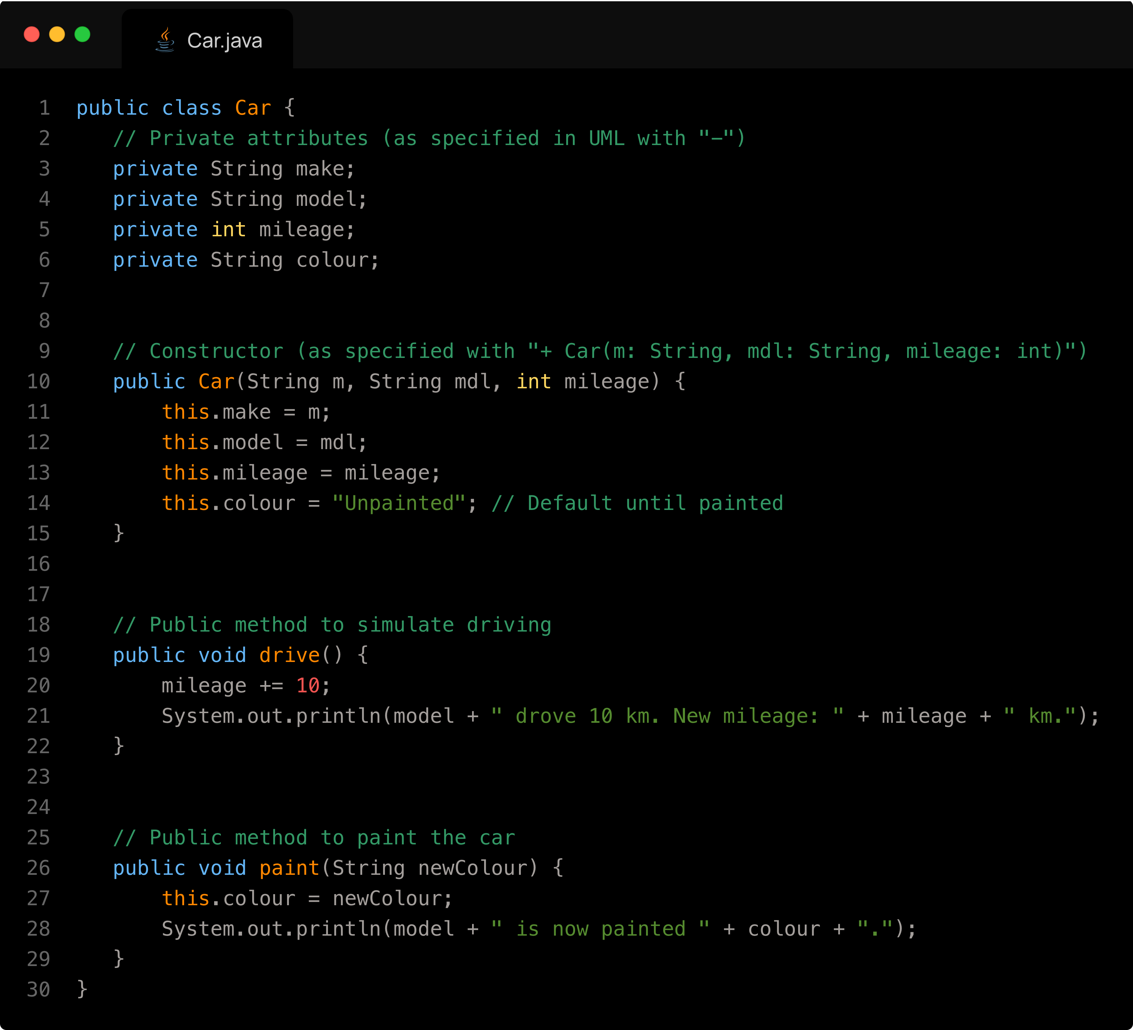Click line number 19 in gutter
Image resolution: width=1133 pixels, height=1030 pixels.
pyautogui.click(x=39, y=655)
